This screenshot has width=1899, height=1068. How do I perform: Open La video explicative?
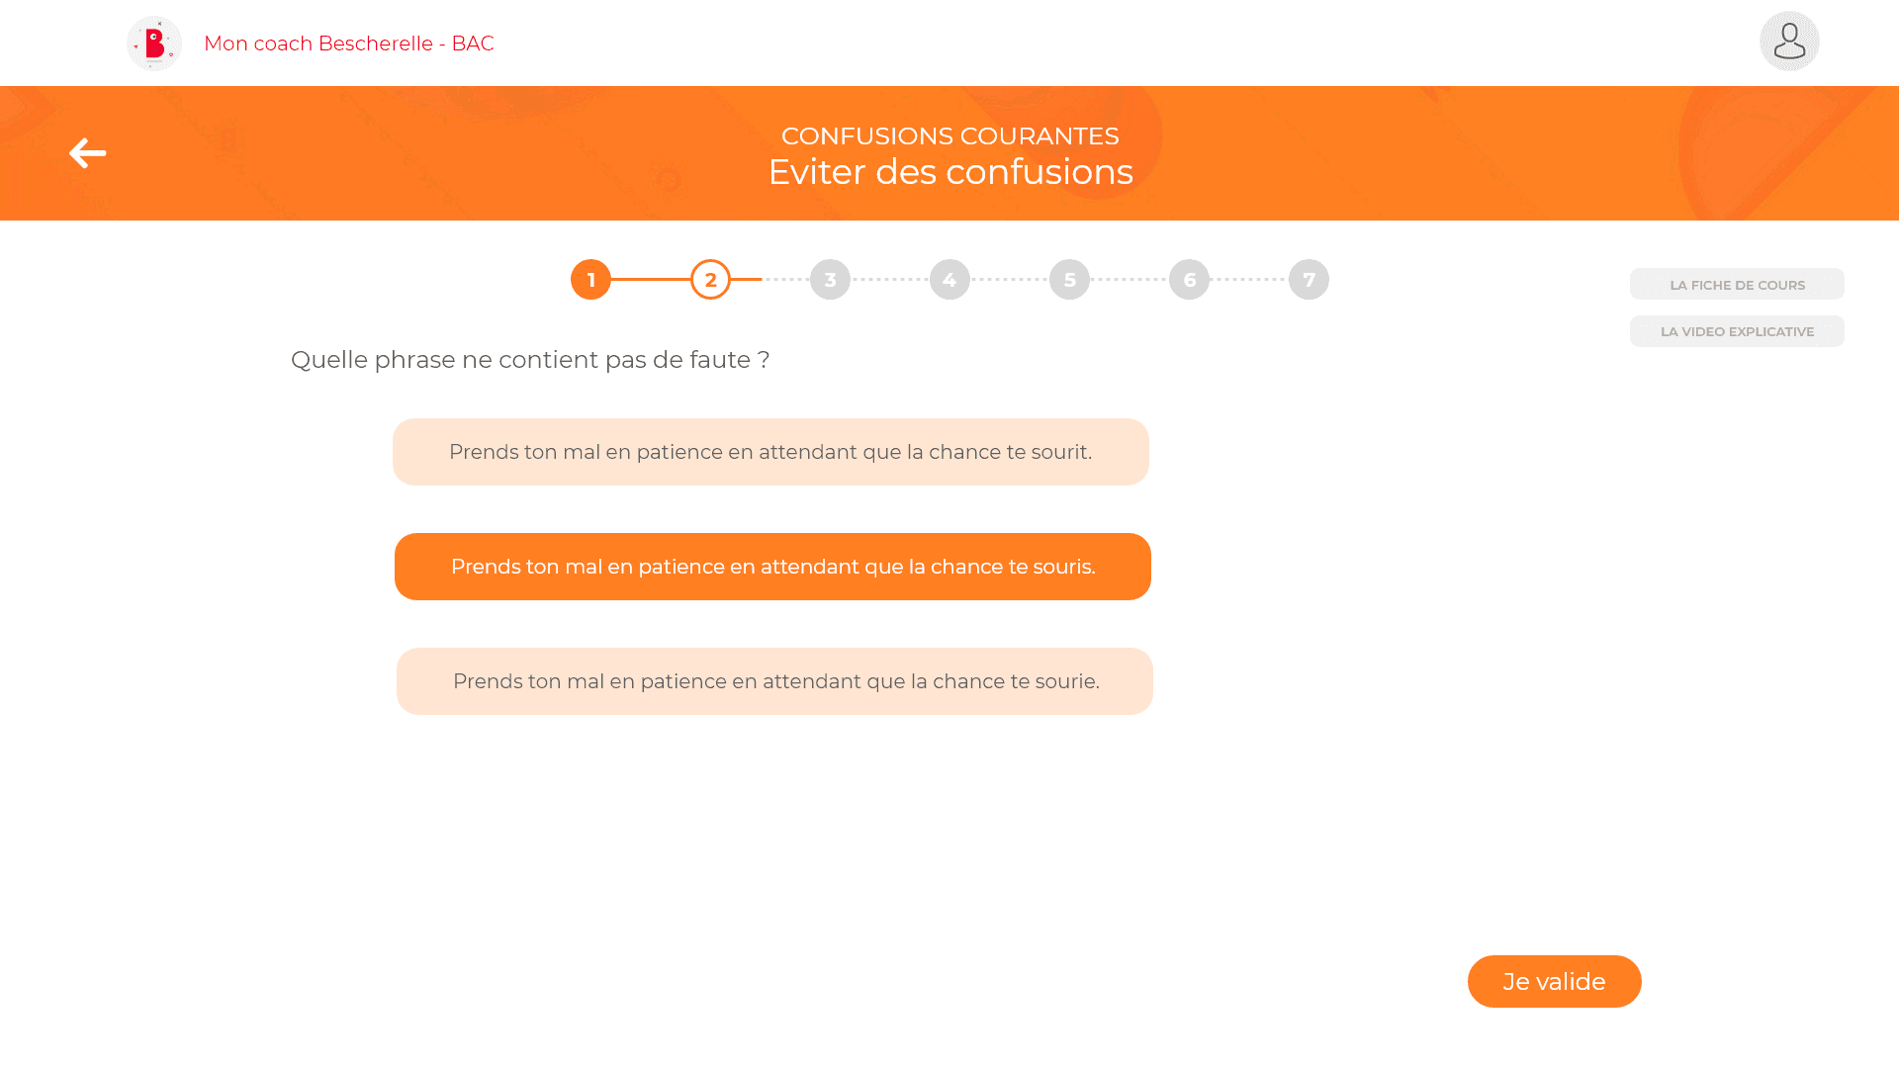click(1737, 331)
